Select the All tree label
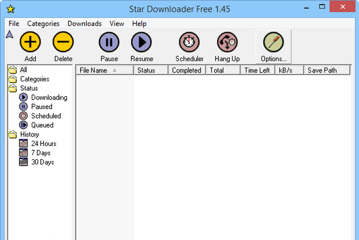This screenshot has width=359, height=240. [x=23, y=69]
